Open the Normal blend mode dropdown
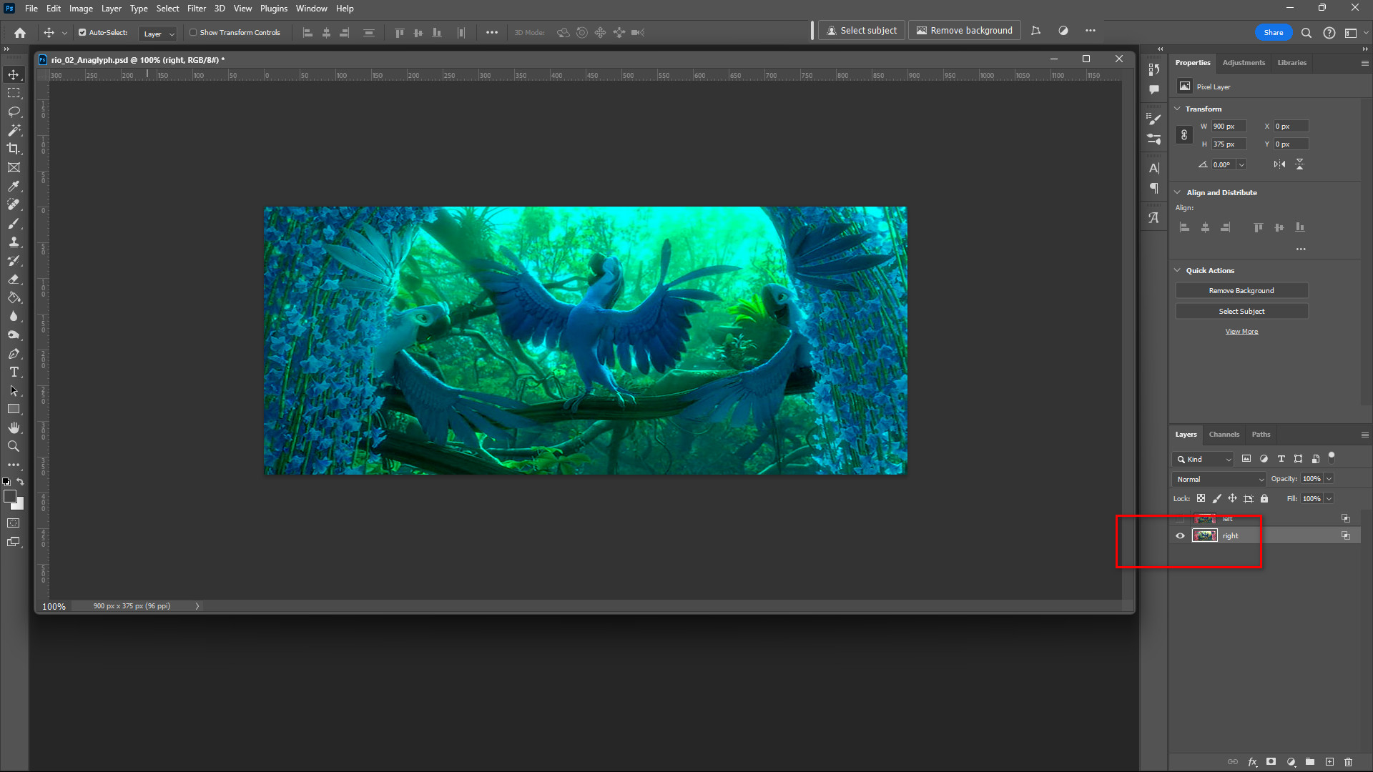1373x772 pixels. coord(1219,479)
